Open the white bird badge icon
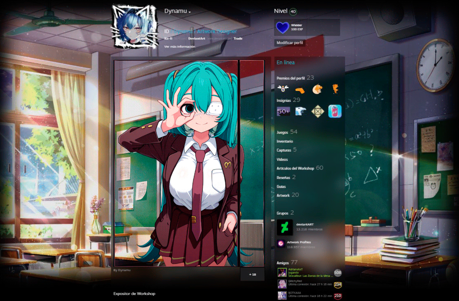This screenshot has width=459, height=301. (x=300, y=111)
